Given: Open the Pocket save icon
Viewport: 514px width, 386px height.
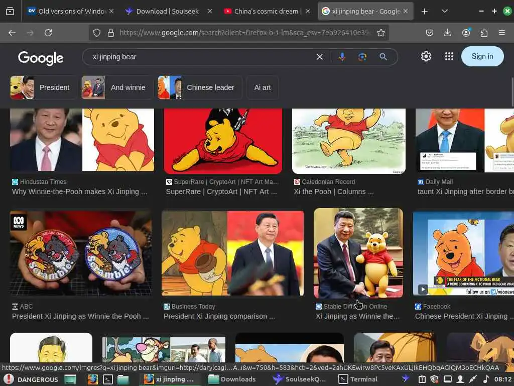Looking at the screenshot, I should point(430,33).
